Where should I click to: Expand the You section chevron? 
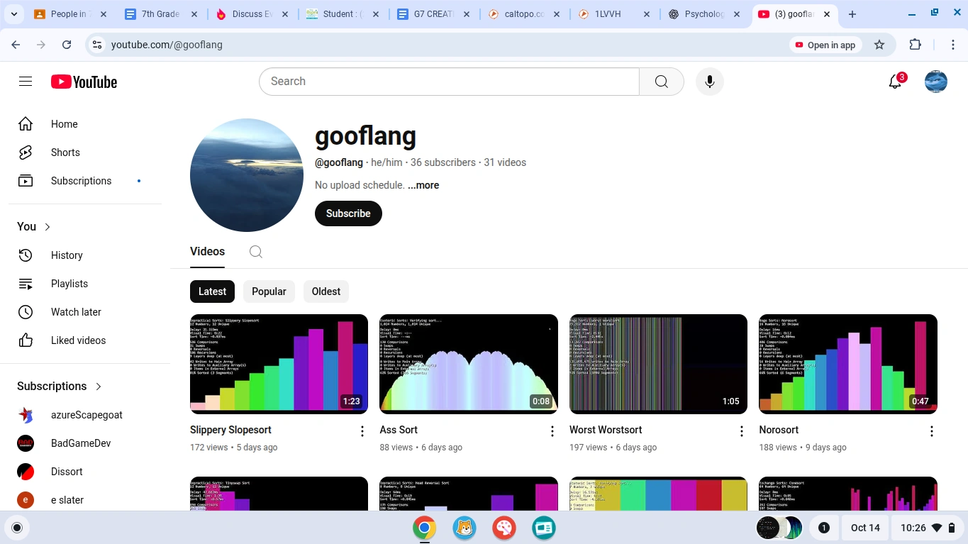click(x=48, y=227)
